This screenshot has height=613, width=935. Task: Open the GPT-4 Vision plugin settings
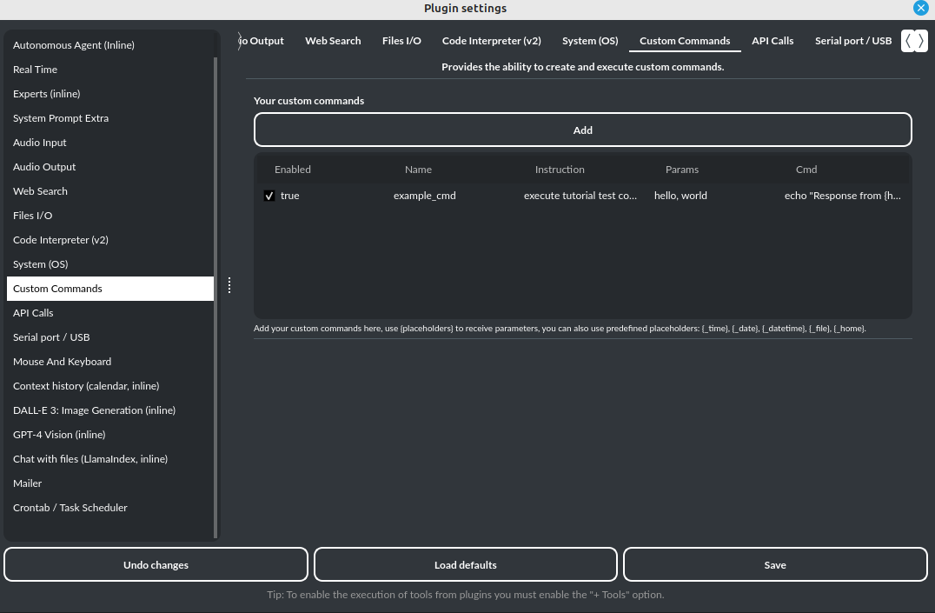click(59, 434)
